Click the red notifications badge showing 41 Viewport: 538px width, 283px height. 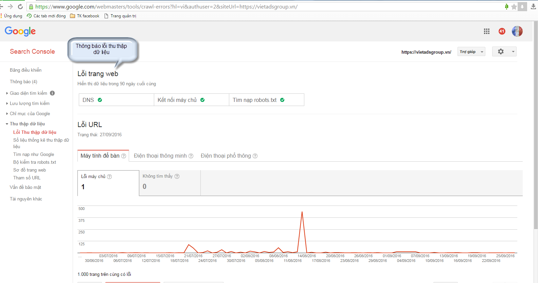(502, 31)
